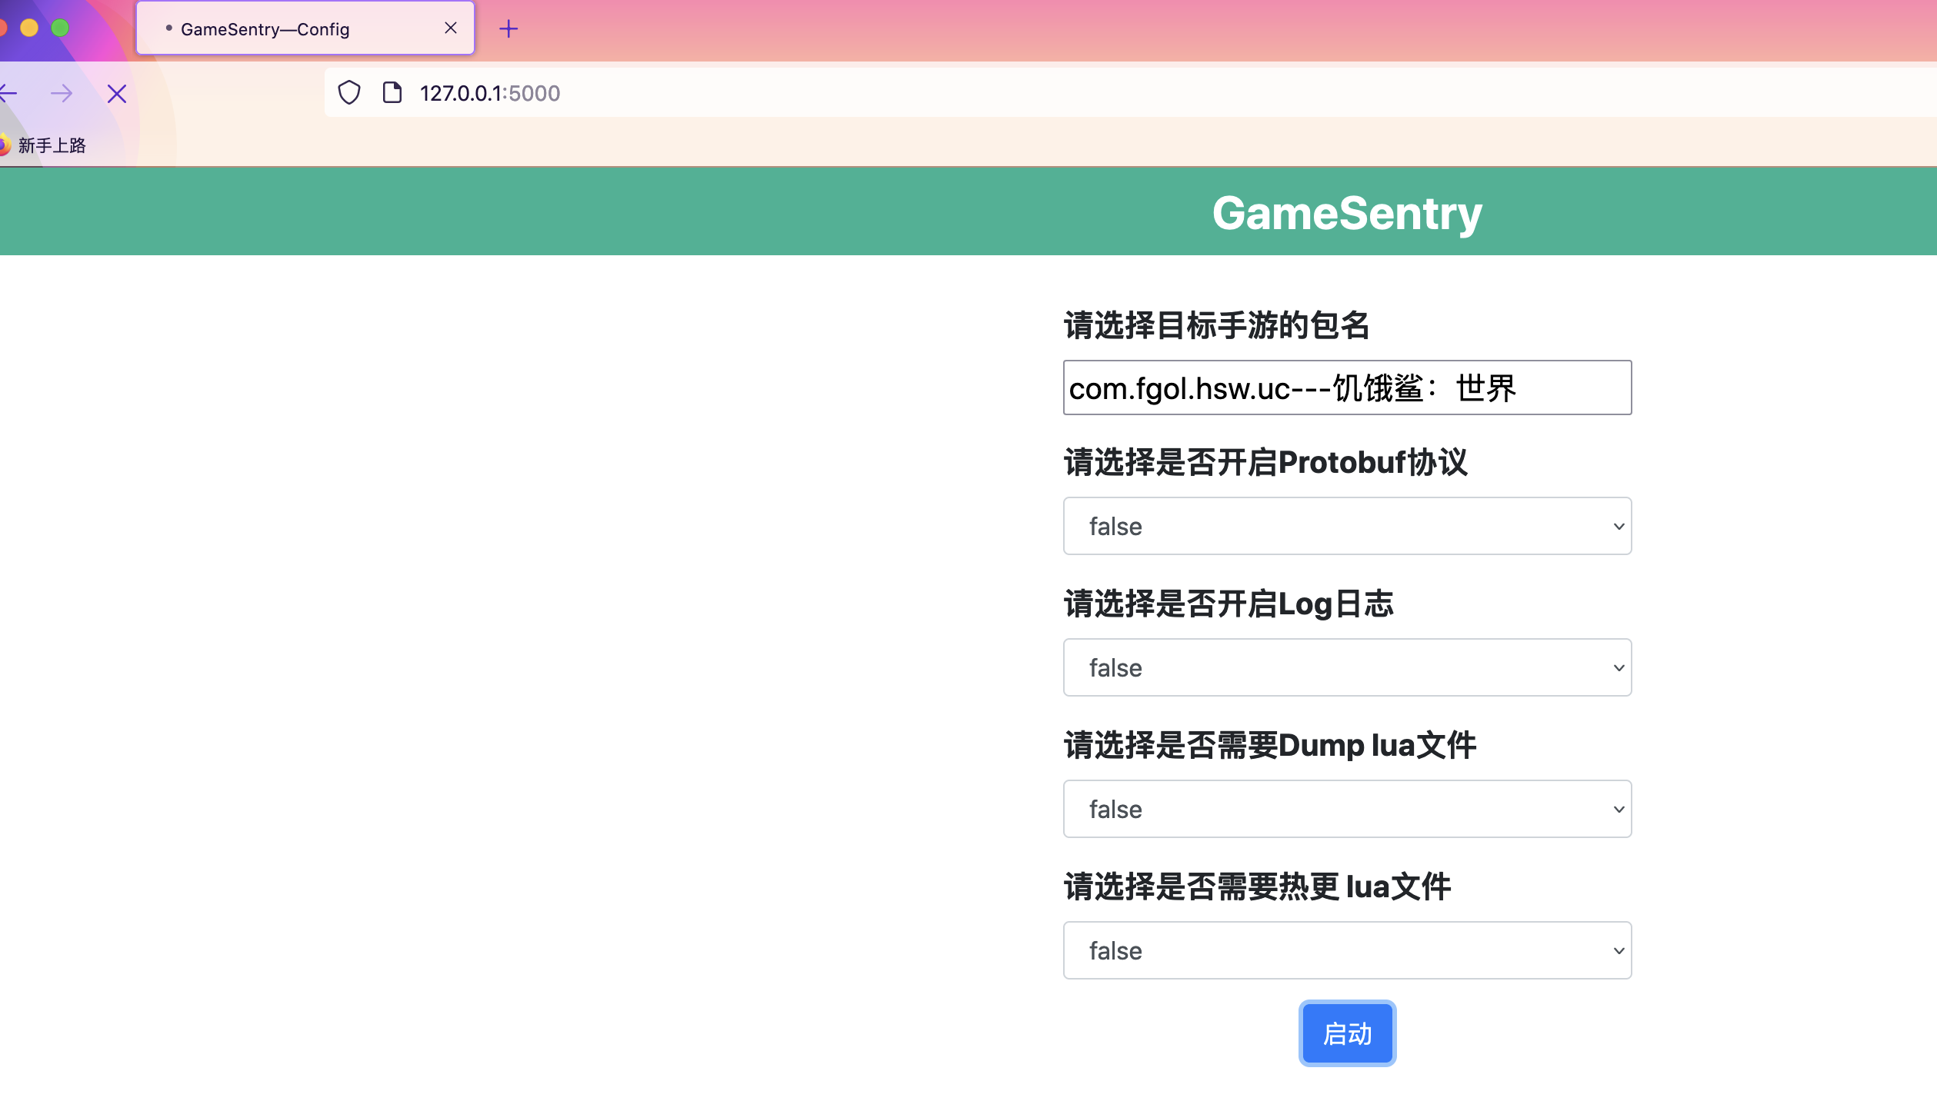Click the 新手上路 bookmark
1937x1101 pixels.
click(51, 144)
